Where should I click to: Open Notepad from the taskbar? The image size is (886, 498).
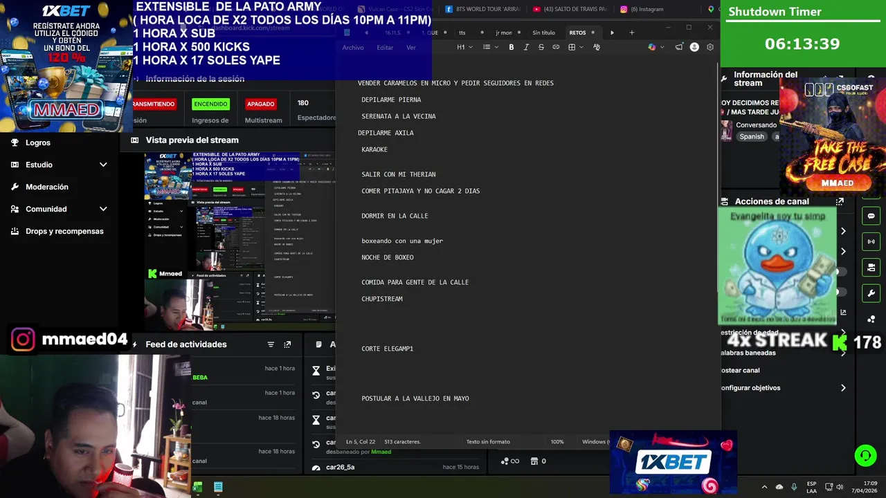click(218, 487)
